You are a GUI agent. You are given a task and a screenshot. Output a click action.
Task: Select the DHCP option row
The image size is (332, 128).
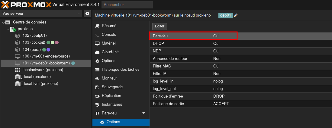(x=193, y=43)
